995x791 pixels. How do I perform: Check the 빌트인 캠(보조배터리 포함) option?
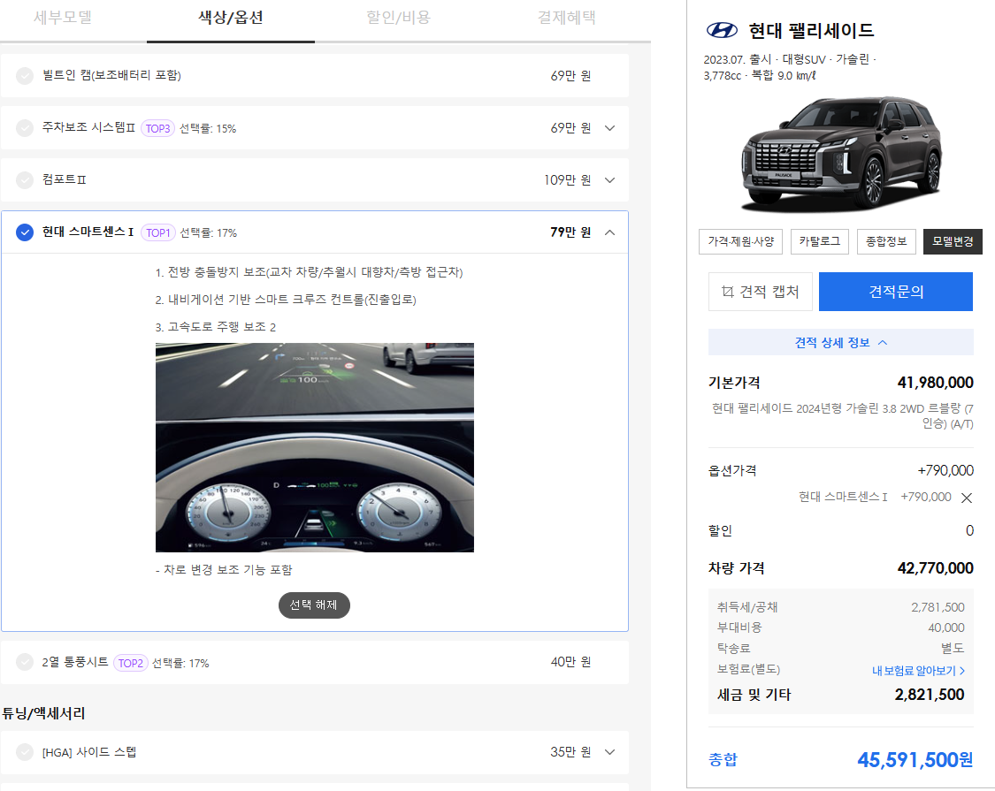[x=25, y=76]
